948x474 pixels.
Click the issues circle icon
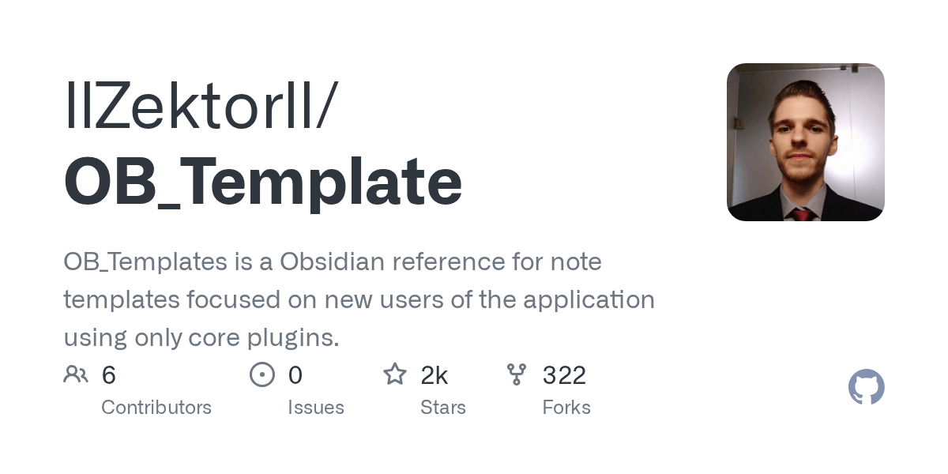click(262, 374)
